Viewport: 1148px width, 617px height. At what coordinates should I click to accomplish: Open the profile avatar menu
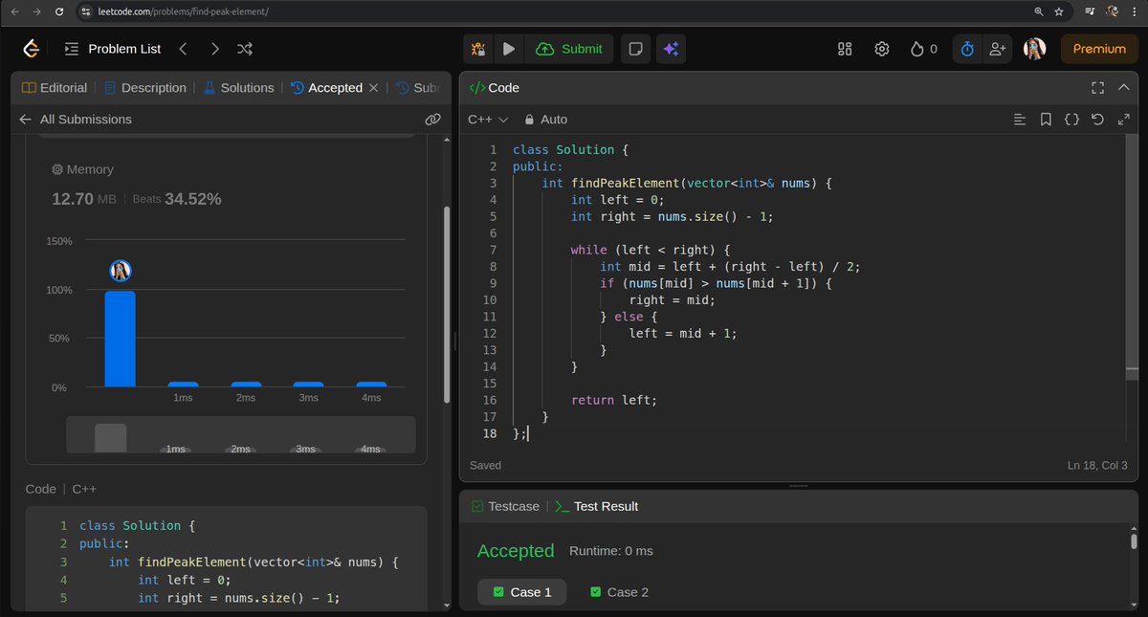click(1034, 49)
